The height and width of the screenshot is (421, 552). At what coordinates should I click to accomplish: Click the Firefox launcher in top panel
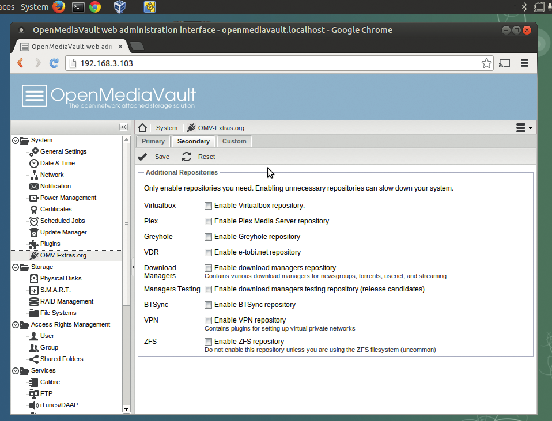click(x=59, y=7)
